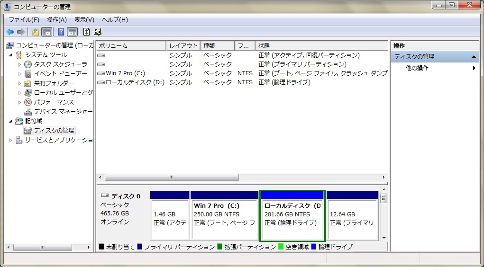Click the show/hide console tree icon
This screenshot has height=267, width=484.
46,32
